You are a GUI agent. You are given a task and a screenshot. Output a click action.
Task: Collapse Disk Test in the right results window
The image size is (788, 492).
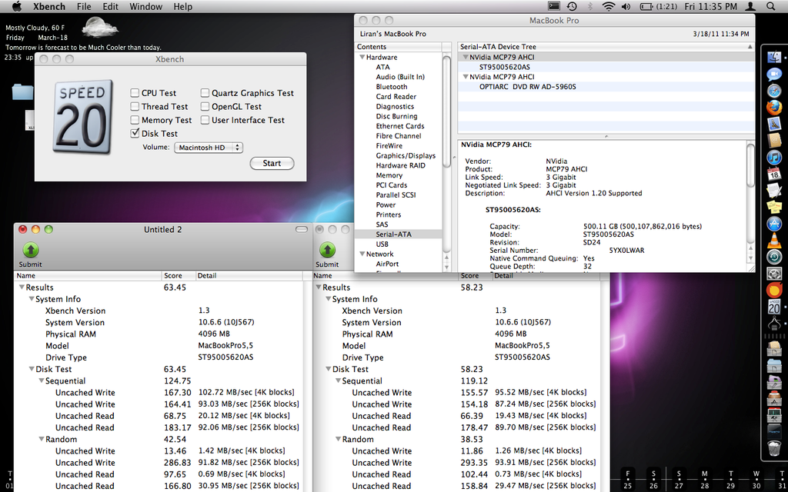328,370
